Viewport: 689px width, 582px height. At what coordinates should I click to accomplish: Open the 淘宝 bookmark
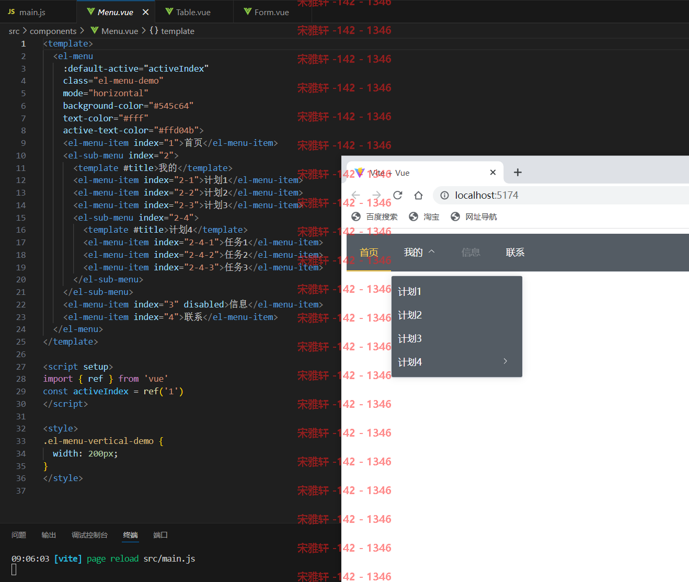[x=431, y=216]
